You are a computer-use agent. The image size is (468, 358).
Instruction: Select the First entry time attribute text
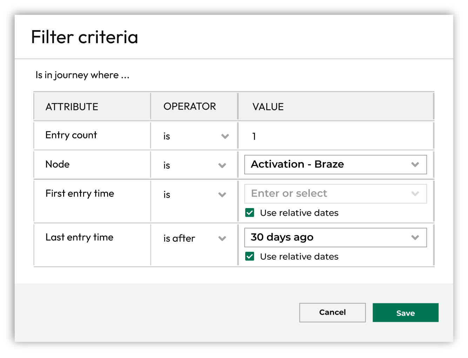80,193
